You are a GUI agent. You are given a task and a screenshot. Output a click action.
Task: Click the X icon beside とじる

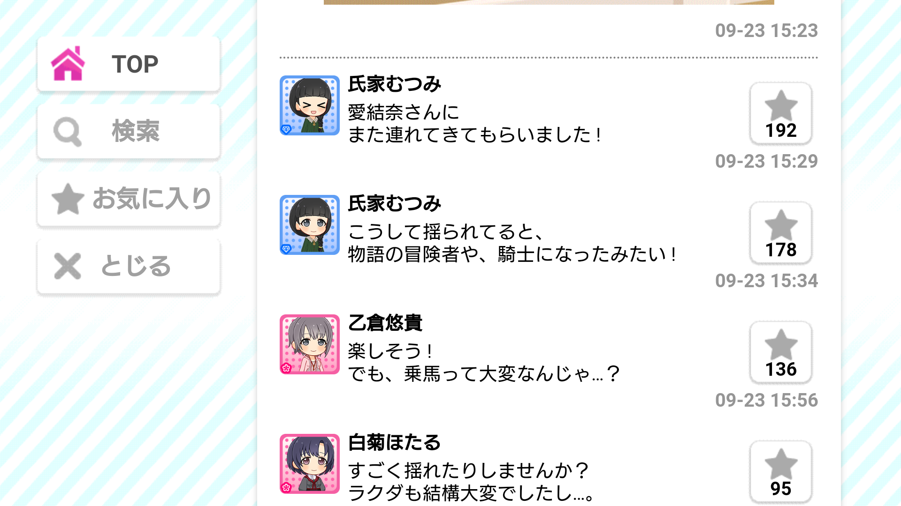pyautogui.click(x=68, y=266)
